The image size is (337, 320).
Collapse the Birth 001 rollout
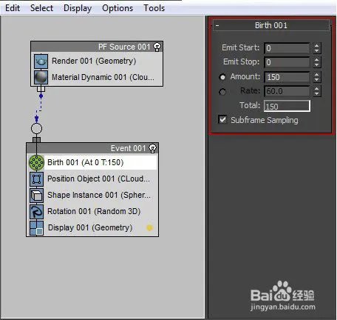[x=217, y=25]
